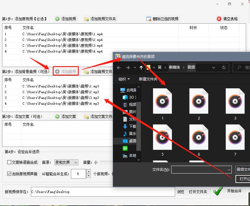Open the 音频文件 file type dropdown
Screen dimensions: 250x206
[243, 170]
